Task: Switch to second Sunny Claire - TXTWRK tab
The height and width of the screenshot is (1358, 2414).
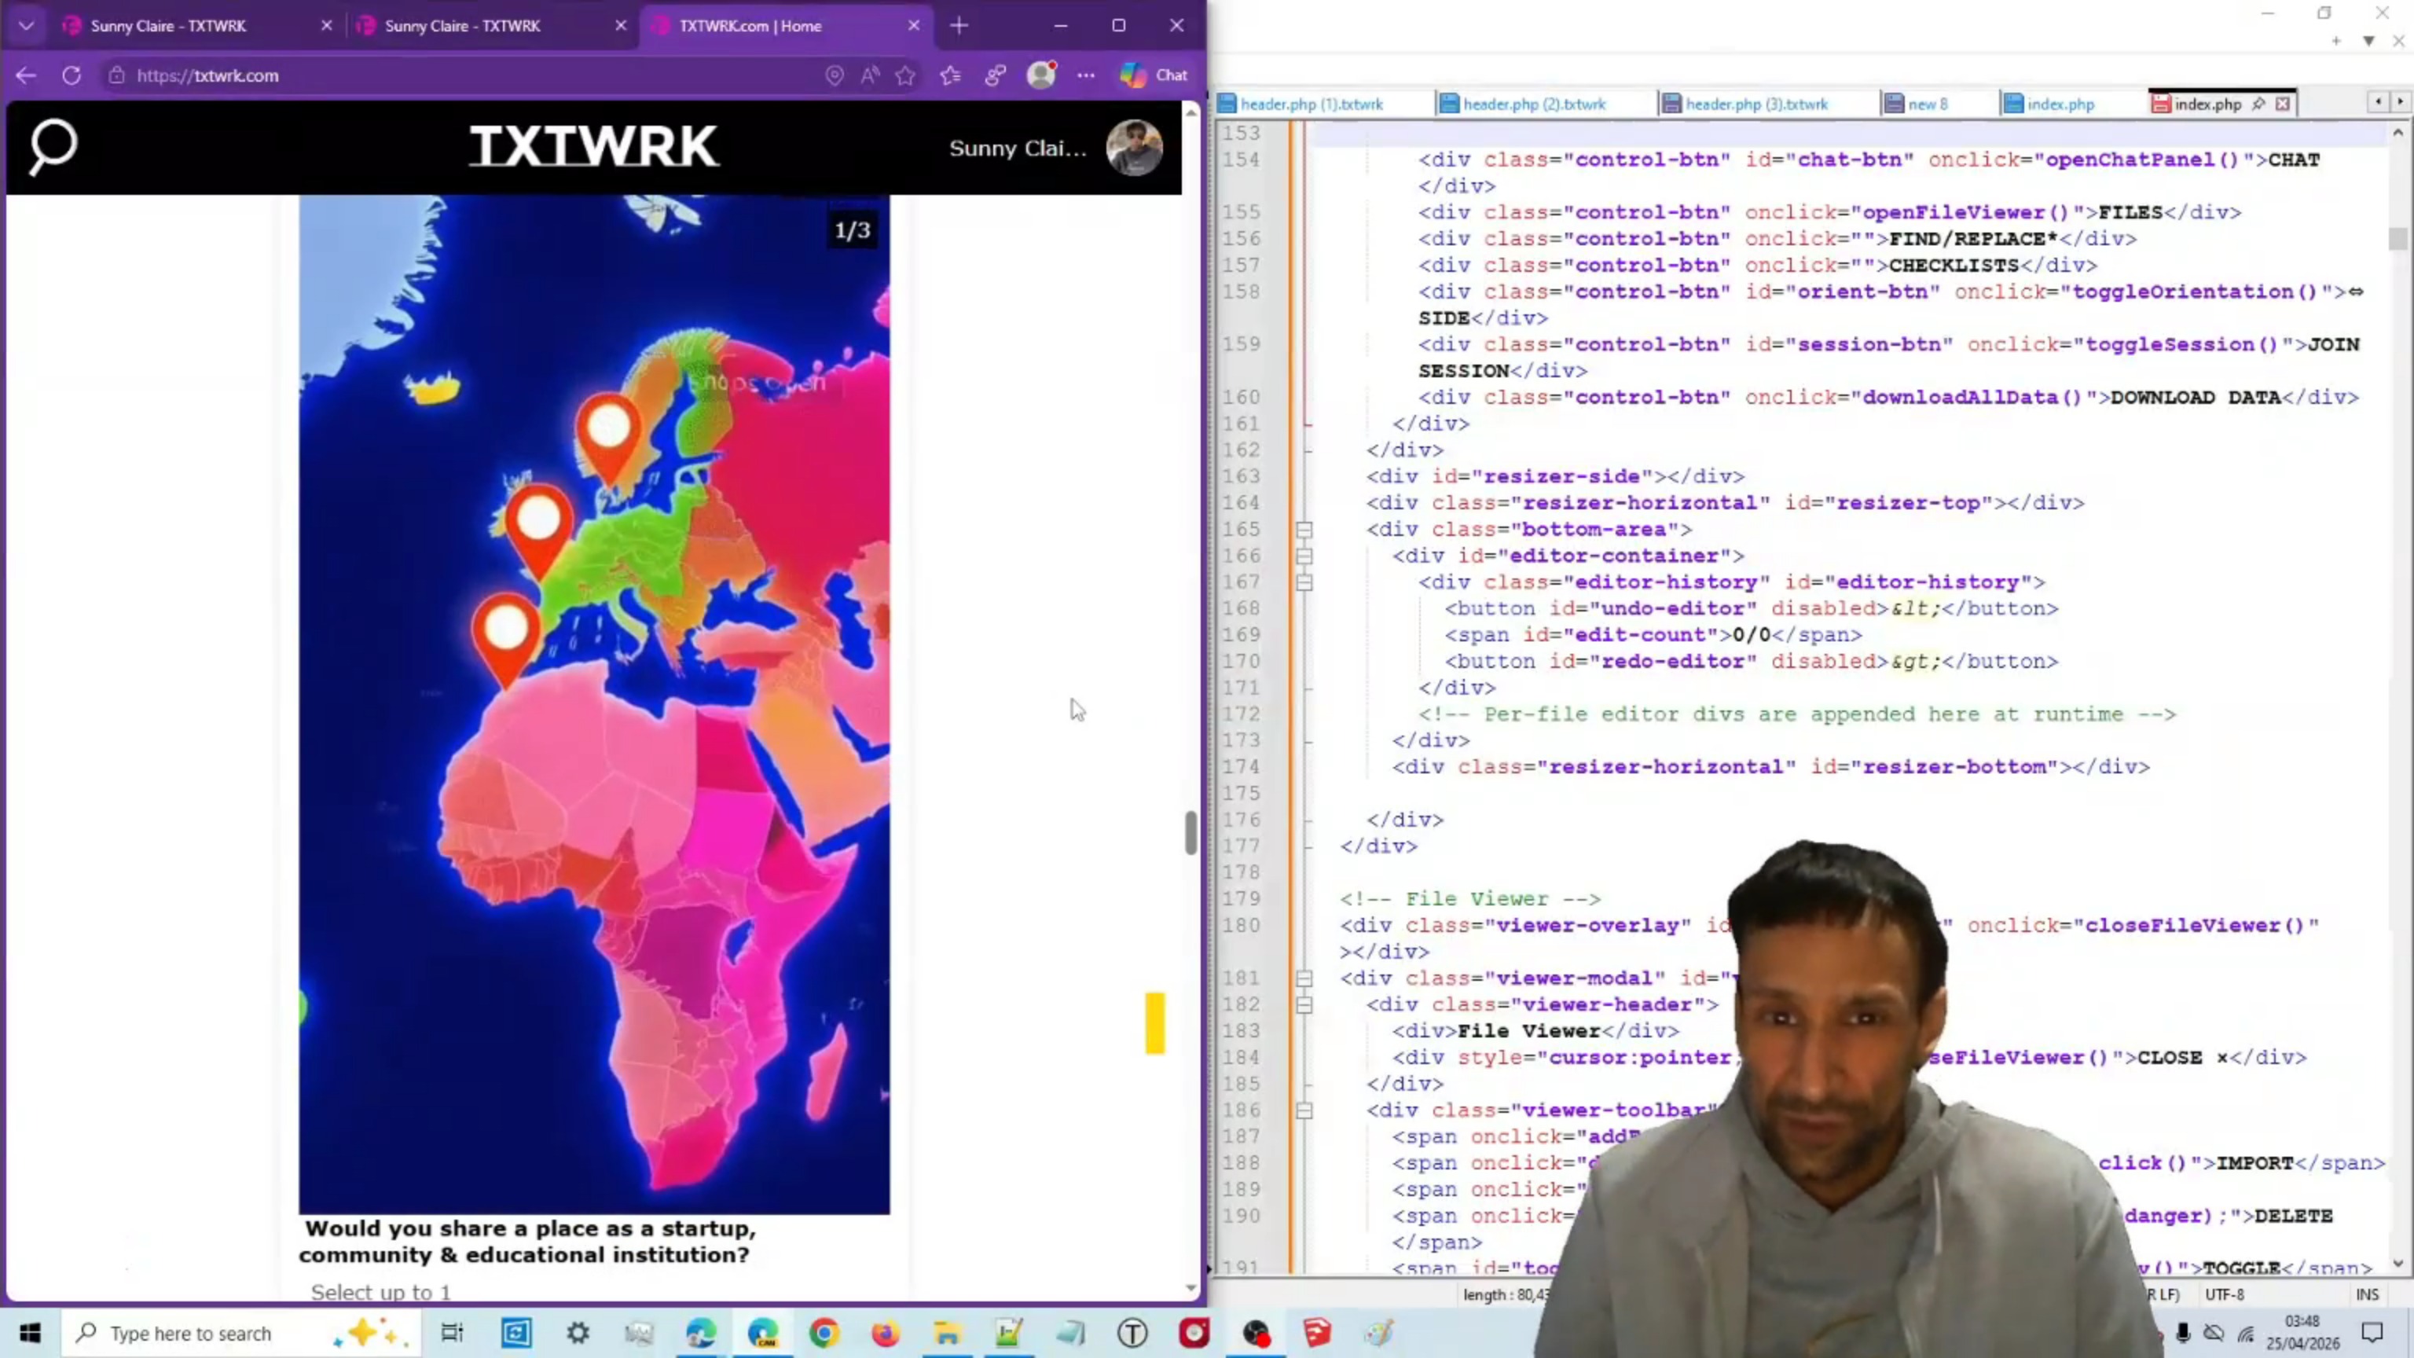Action: (x=490, y=25)
